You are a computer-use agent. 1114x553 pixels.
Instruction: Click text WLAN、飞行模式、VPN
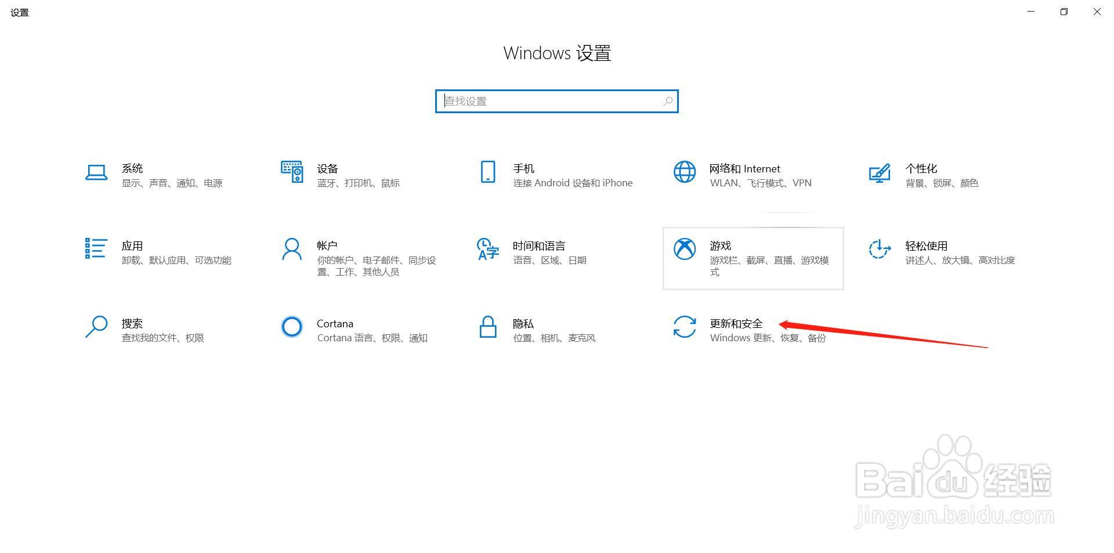pos(761,183)
